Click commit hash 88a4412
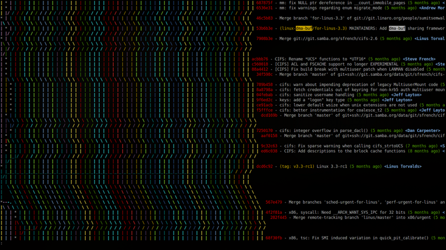Screen dimensions: 446x250 click(x=260, y=69)
